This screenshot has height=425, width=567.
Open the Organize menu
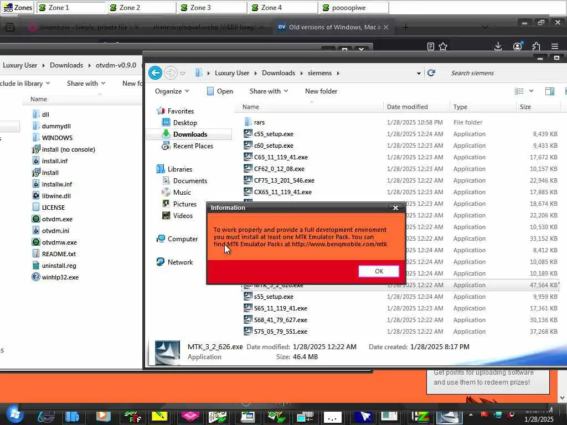pos(172,91)
